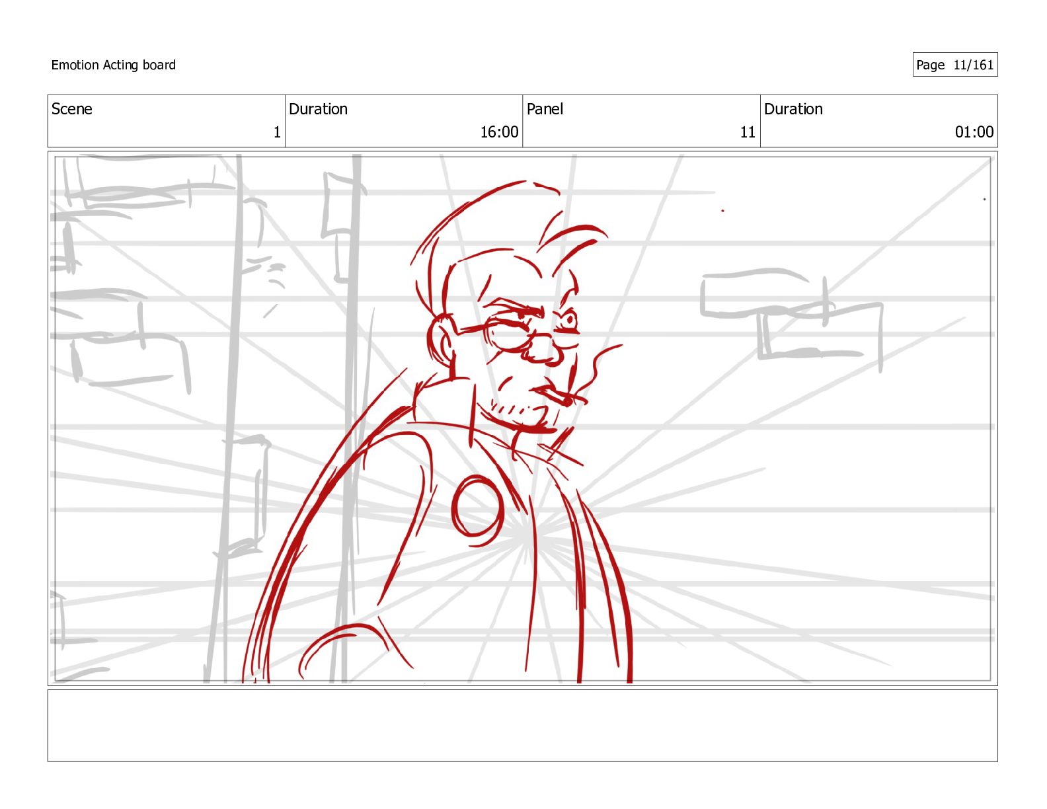
Task: Click the 'Page 11/161' page indicator box
Action: 954,65
